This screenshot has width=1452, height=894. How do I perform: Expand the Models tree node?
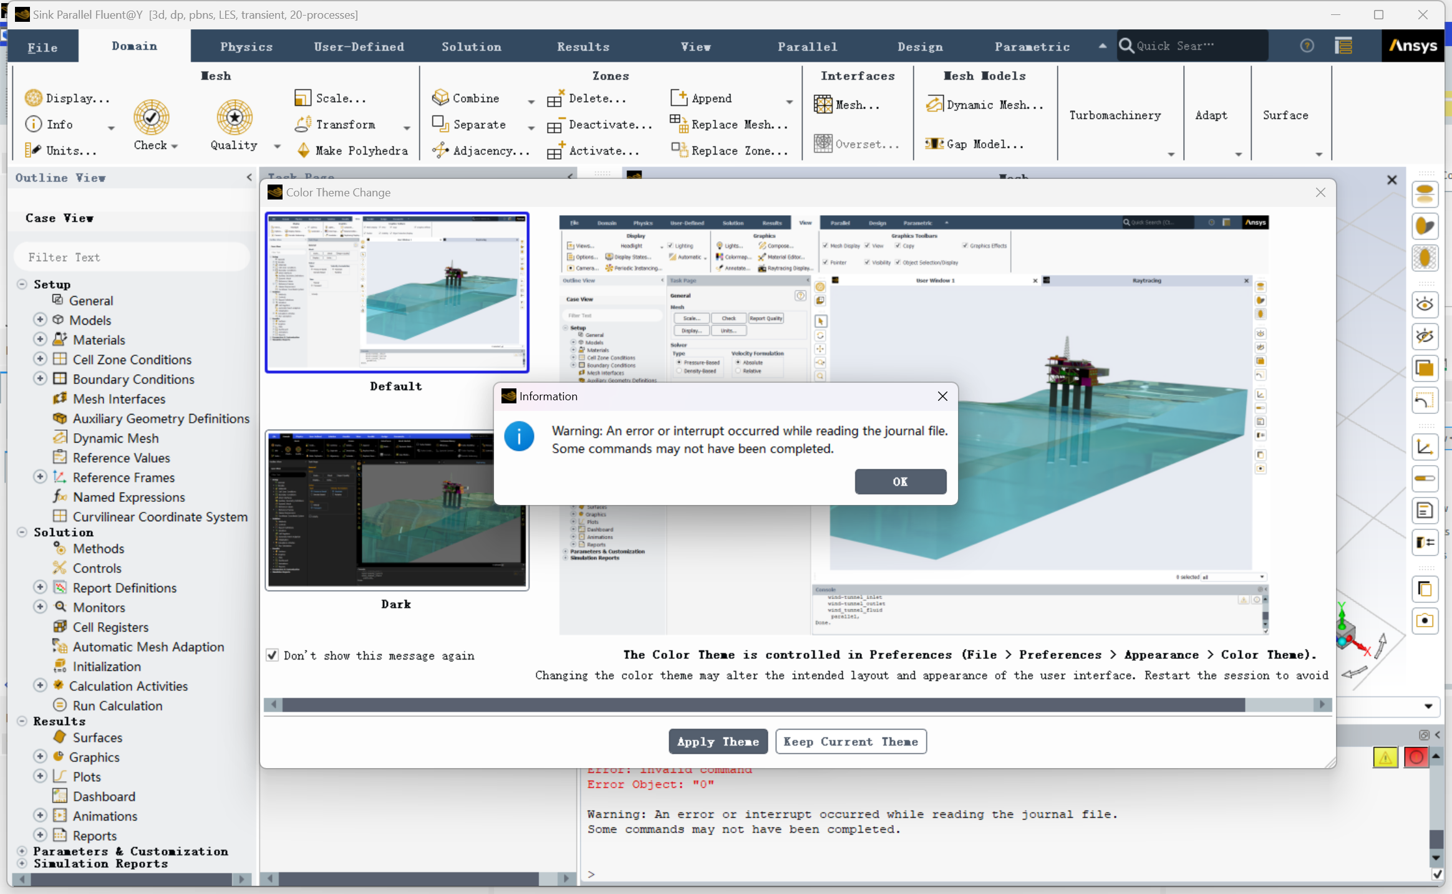[40, 319]
